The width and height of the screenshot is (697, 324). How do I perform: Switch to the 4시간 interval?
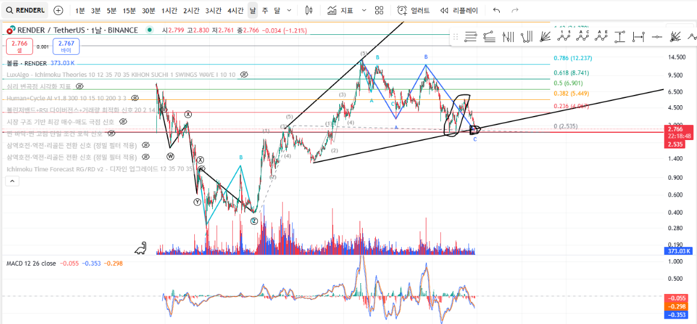pyautogui.click(x=235, y=10)
